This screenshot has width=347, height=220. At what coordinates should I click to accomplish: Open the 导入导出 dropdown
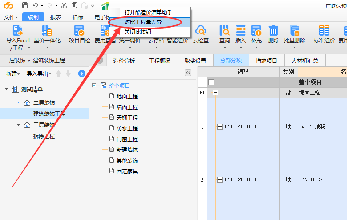pyautogui.click(x=39, y=73)
